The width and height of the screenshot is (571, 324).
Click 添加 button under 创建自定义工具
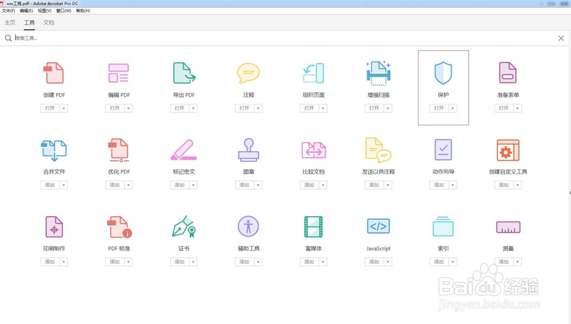504,185
